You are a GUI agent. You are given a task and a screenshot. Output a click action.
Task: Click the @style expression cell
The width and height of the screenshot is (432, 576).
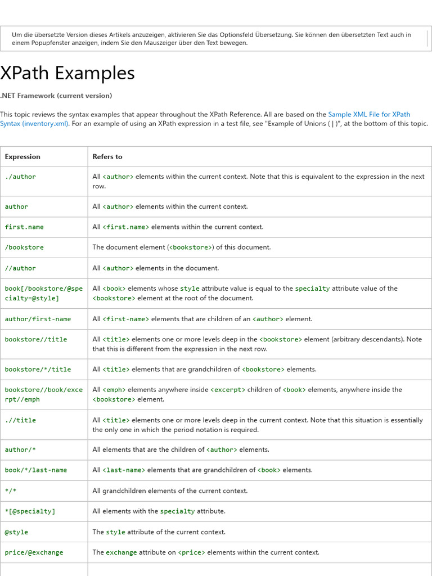[16, 532]
